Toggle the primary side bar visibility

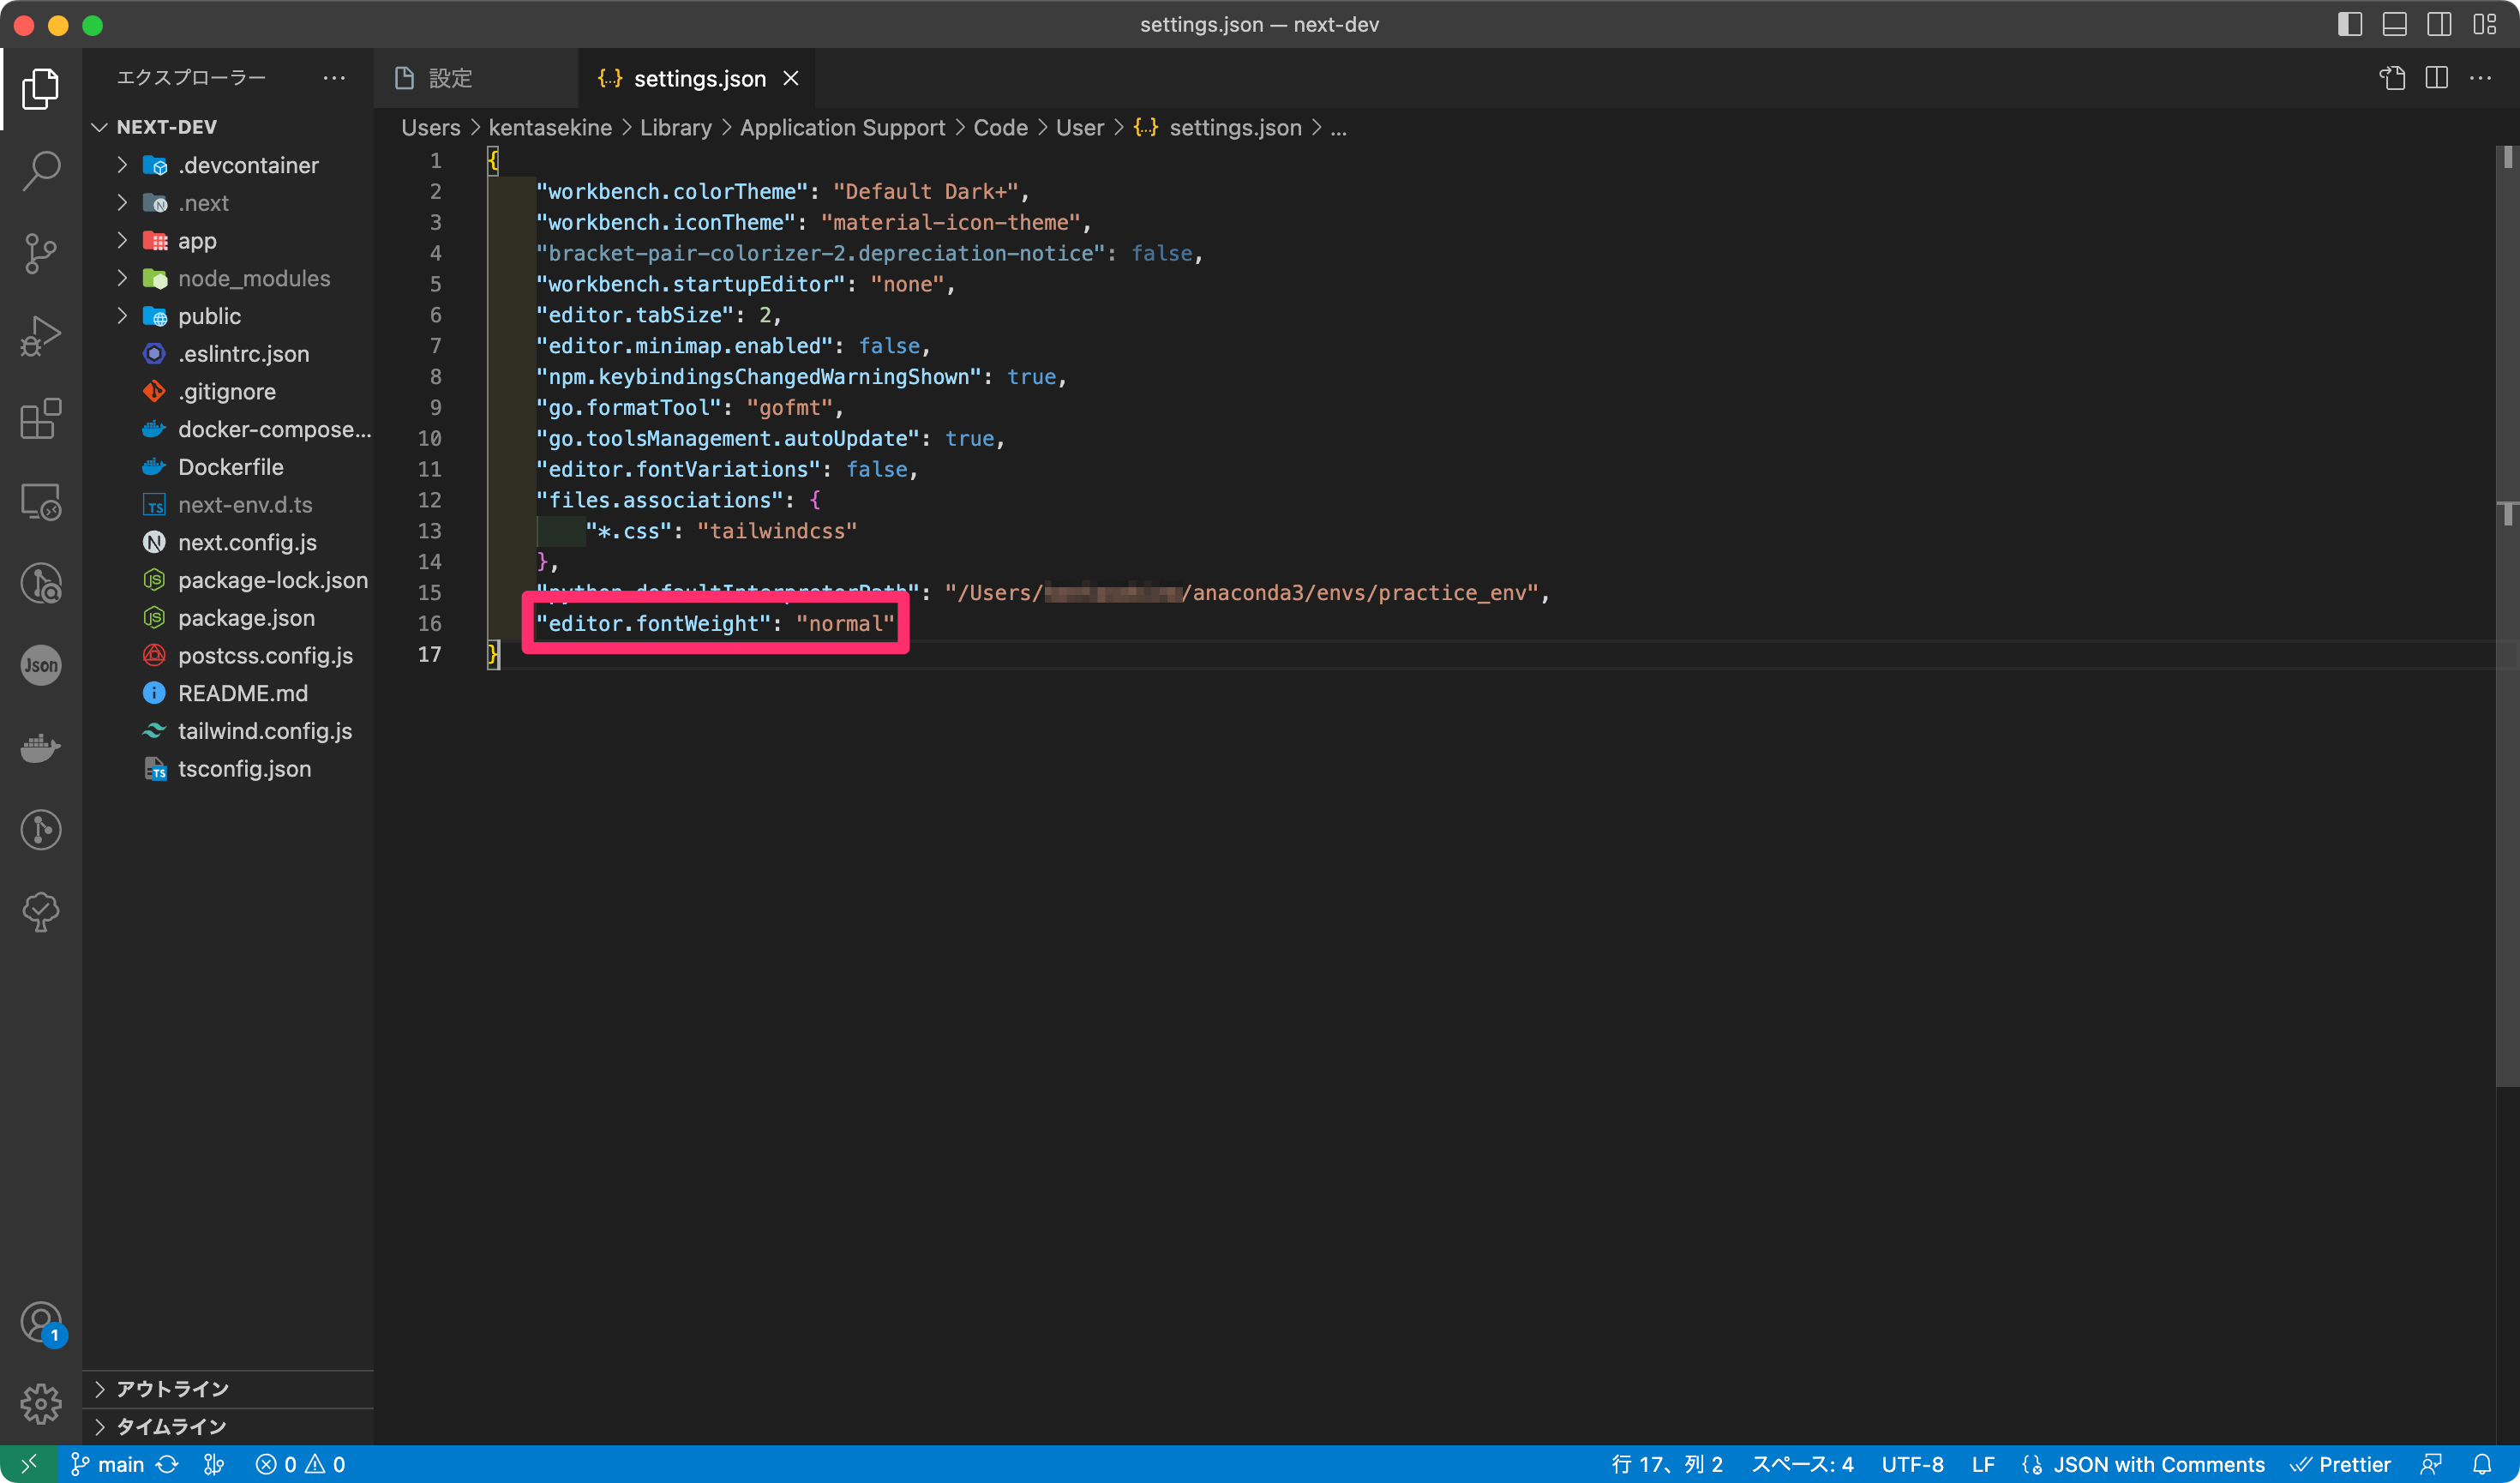[x=2350, y=24]
